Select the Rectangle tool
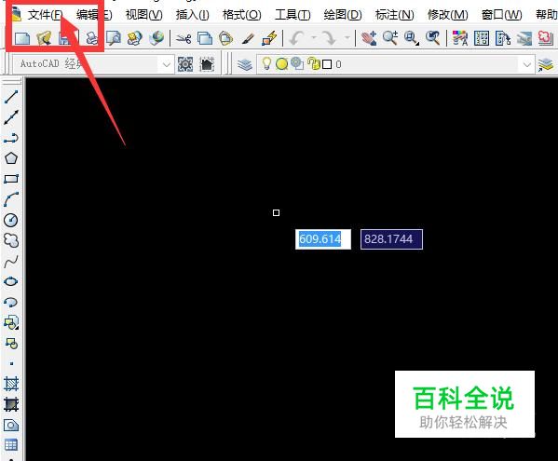The image size is (558, 461). tap(11, 179)
